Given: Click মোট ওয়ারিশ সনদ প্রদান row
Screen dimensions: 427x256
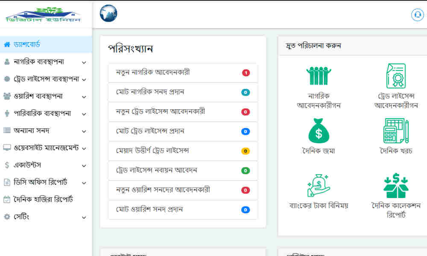Looking at the screenshot, I should (183, 210).
